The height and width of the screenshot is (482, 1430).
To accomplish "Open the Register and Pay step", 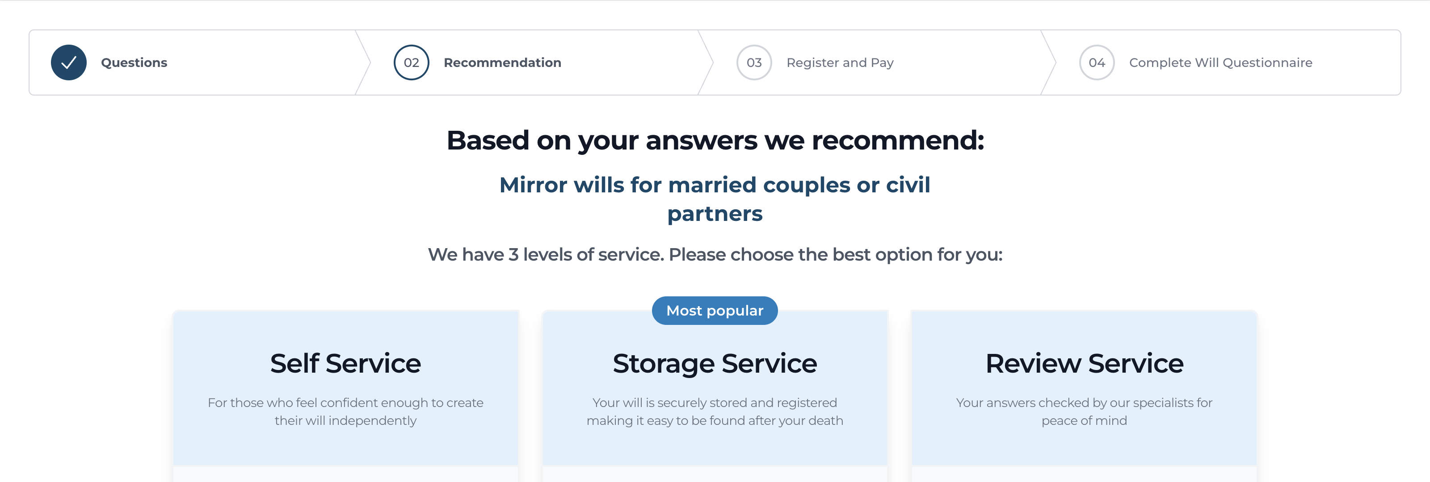I will tap(840, 62).
